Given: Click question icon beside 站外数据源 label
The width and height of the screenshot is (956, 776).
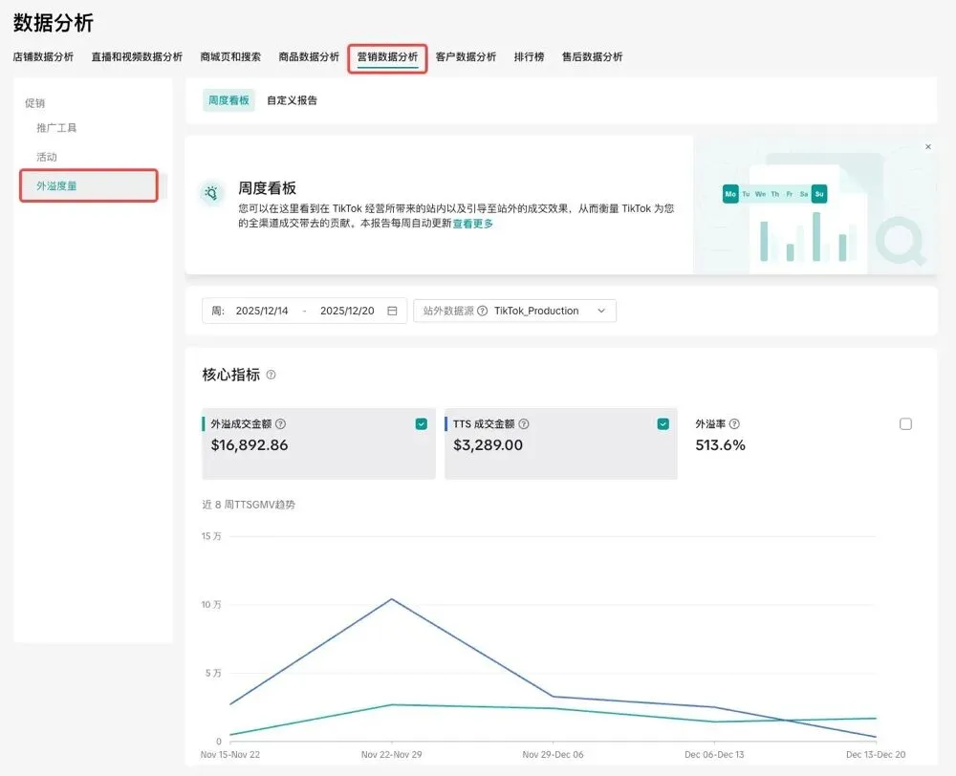Looking at the screenshot, I should pyautogui.click(x=482, y=311).
